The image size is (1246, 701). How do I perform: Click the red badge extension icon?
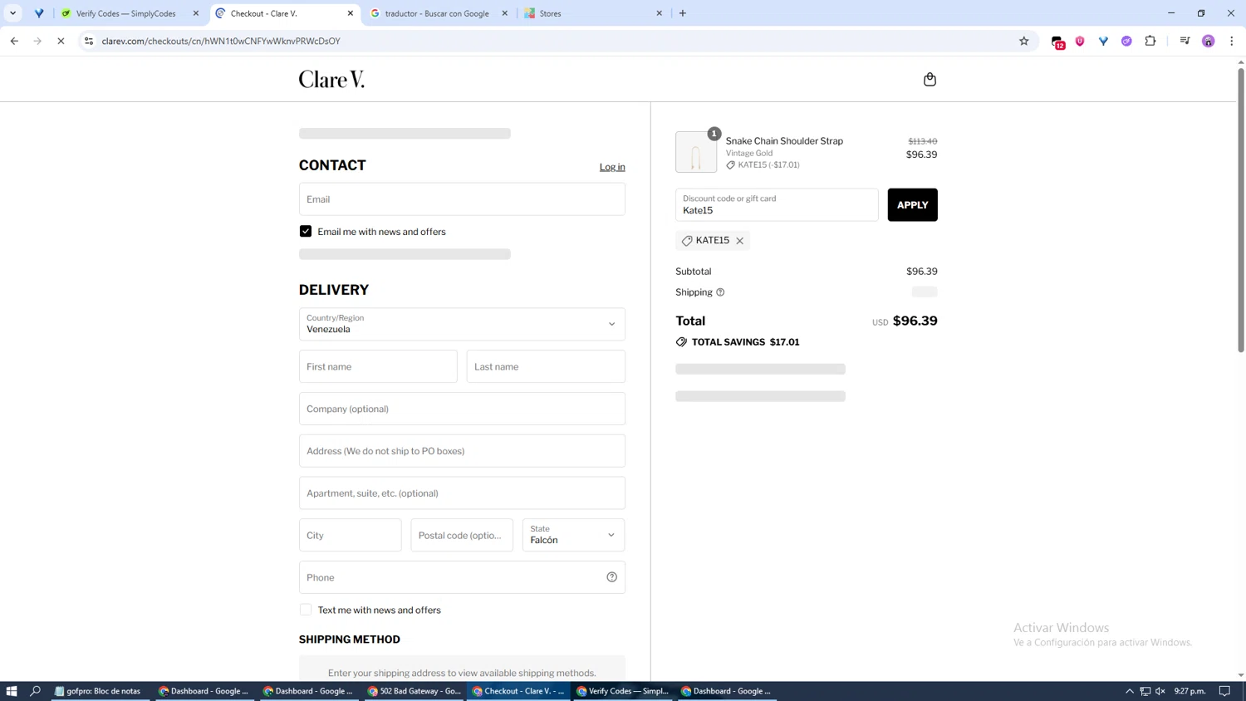tap(1057, 42)
